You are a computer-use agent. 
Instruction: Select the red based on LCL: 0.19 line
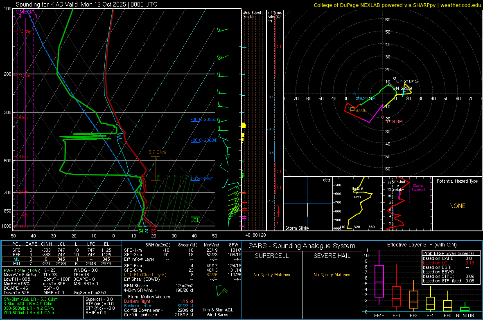(x=449, y=263)
